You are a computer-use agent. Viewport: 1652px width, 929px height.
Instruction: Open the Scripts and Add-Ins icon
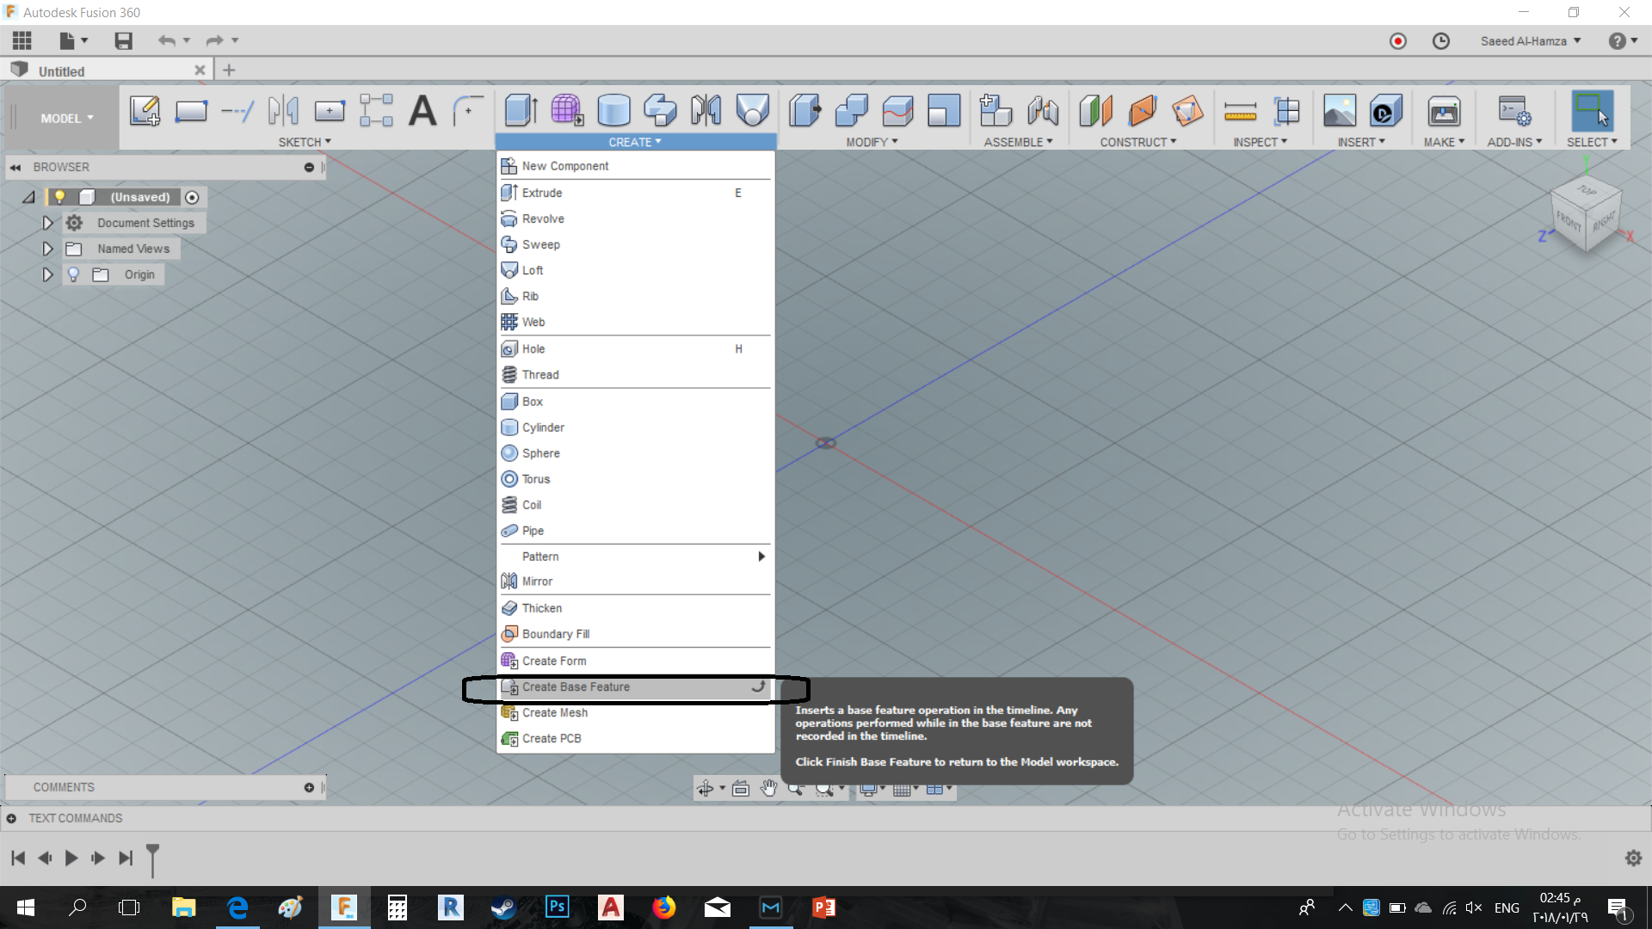tap(1514, 111)
